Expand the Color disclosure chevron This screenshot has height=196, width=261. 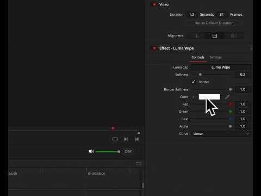click(193, 97)
